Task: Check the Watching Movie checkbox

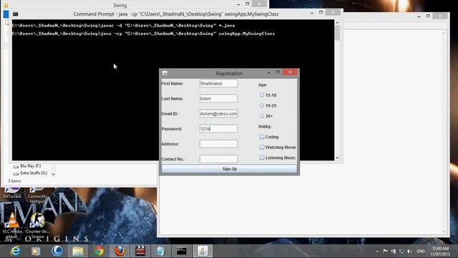Action: pyautogui.click(x=262, y=147)
